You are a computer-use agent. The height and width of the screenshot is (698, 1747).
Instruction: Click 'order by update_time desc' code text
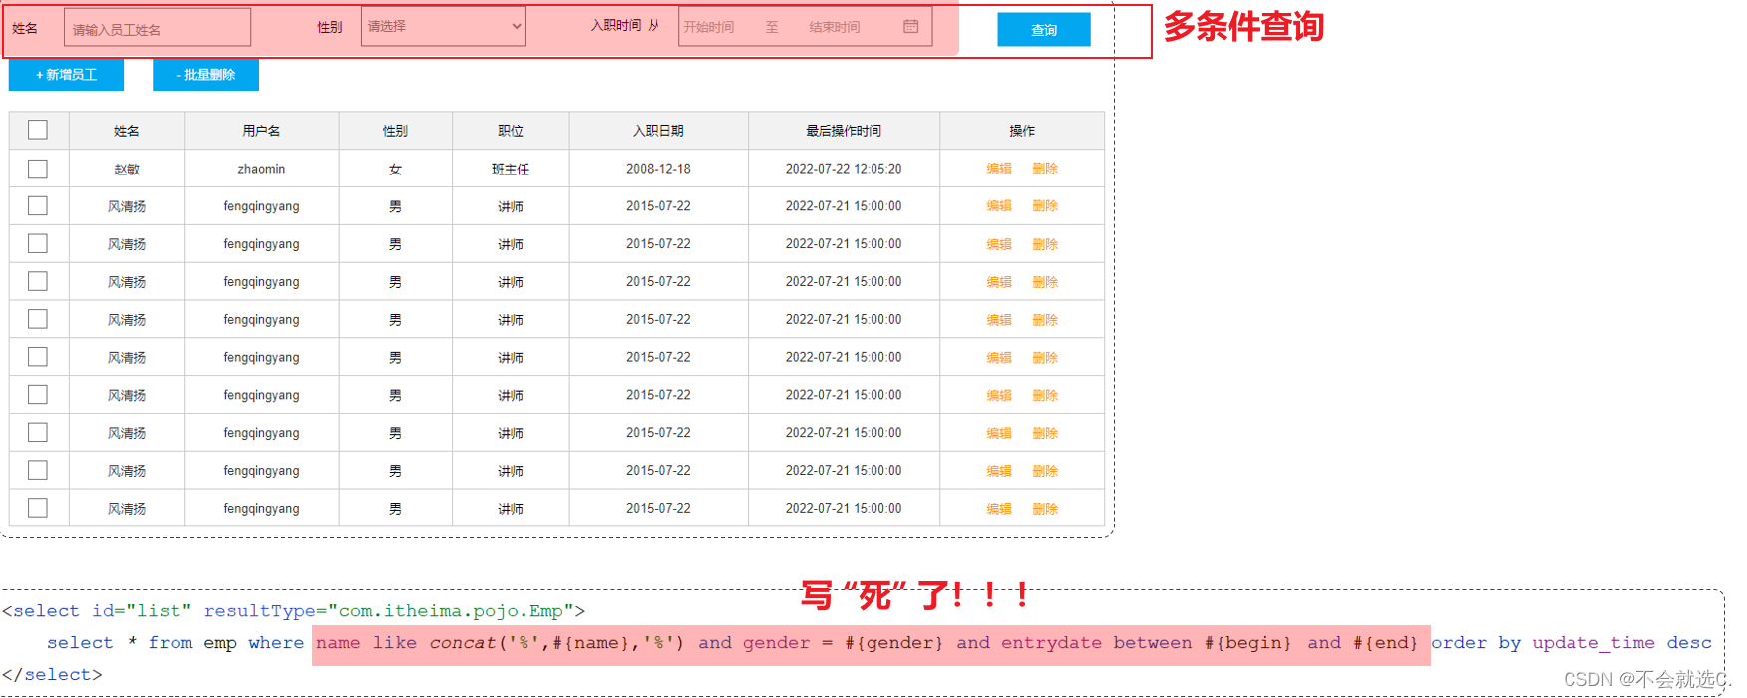[x=1572, y=643]
